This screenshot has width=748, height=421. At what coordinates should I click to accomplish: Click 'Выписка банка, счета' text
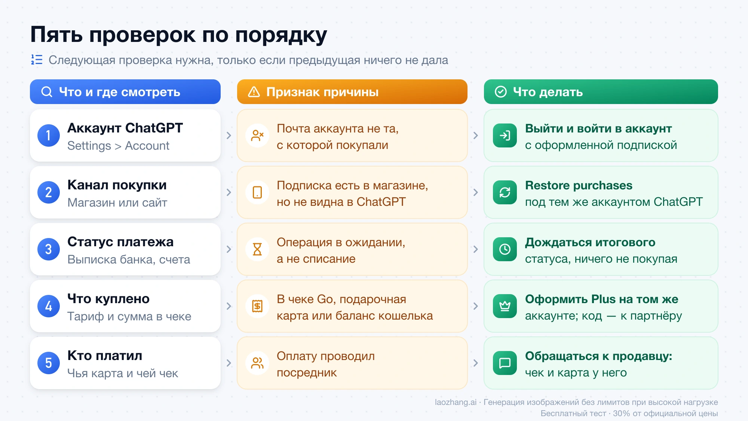129,259
